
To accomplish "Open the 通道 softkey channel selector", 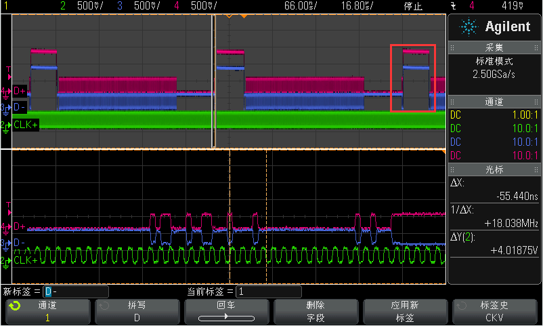I will 47,312.
